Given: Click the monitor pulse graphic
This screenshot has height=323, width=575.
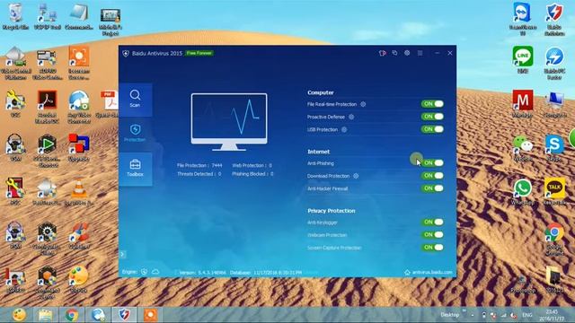Looking at the screenshot, I should [229, 122].
